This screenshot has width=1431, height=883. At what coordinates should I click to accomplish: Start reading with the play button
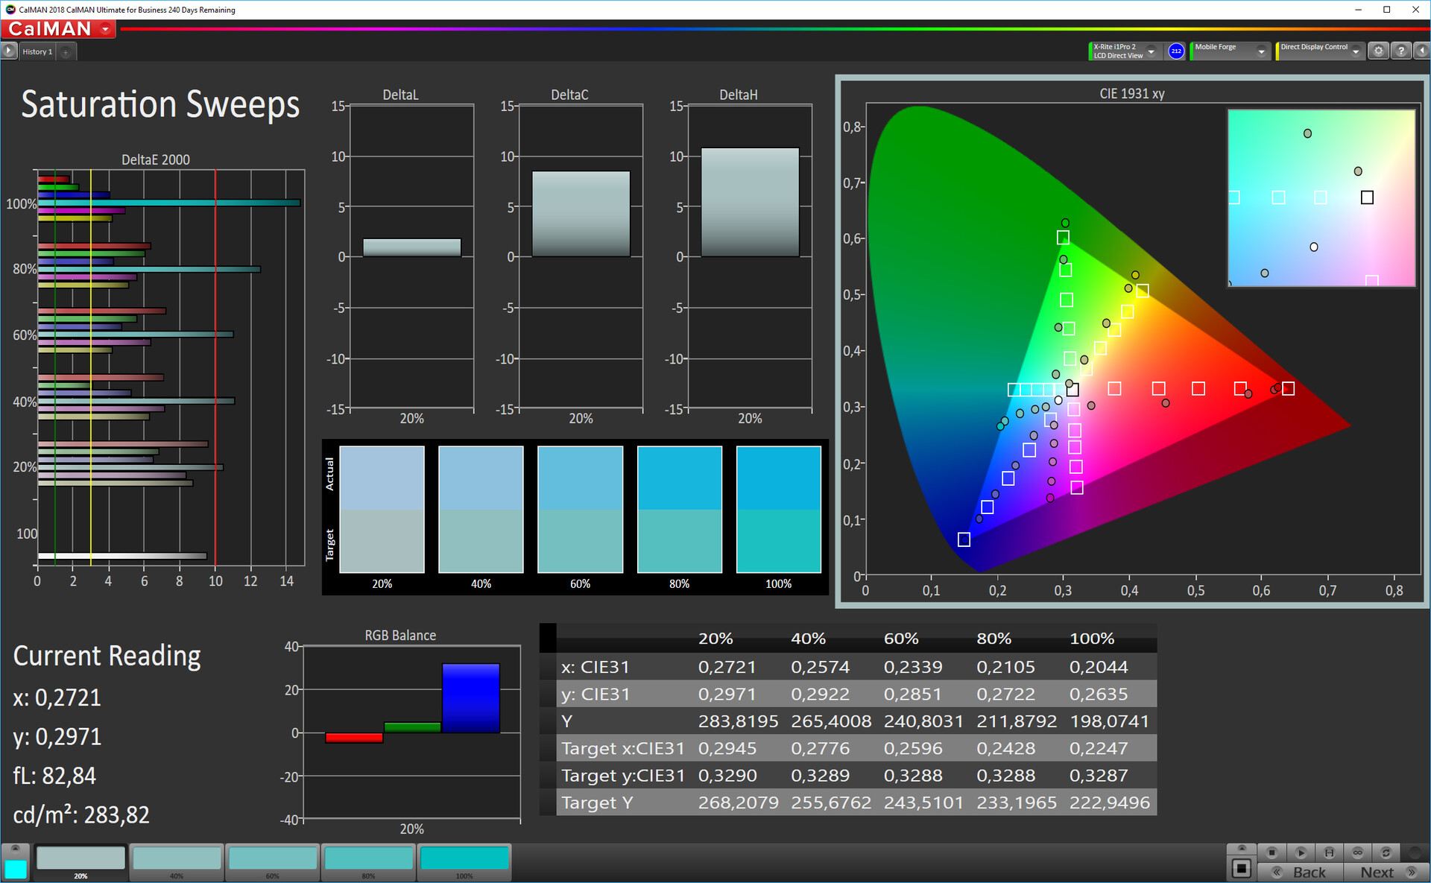(x=1301, y=852)
